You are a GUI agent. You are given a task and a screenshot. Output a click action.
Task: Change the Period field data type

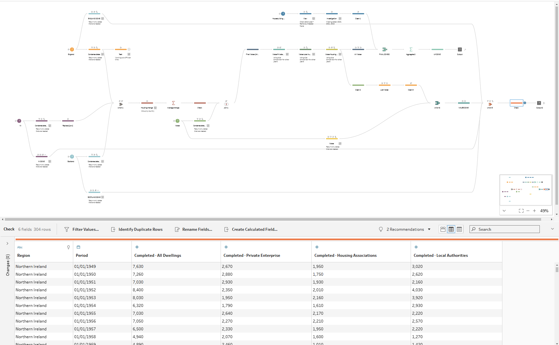coord(78,247)
